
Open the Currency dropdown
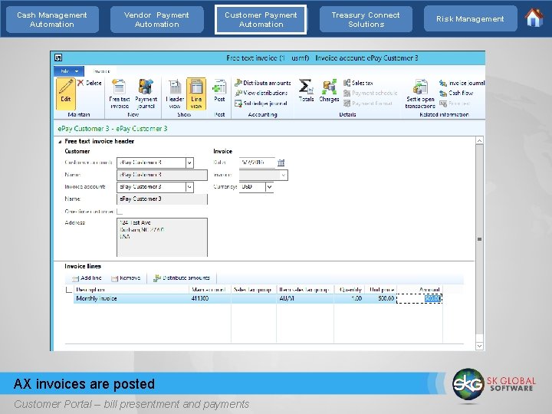pyautogui.click(x=269, y=187)
